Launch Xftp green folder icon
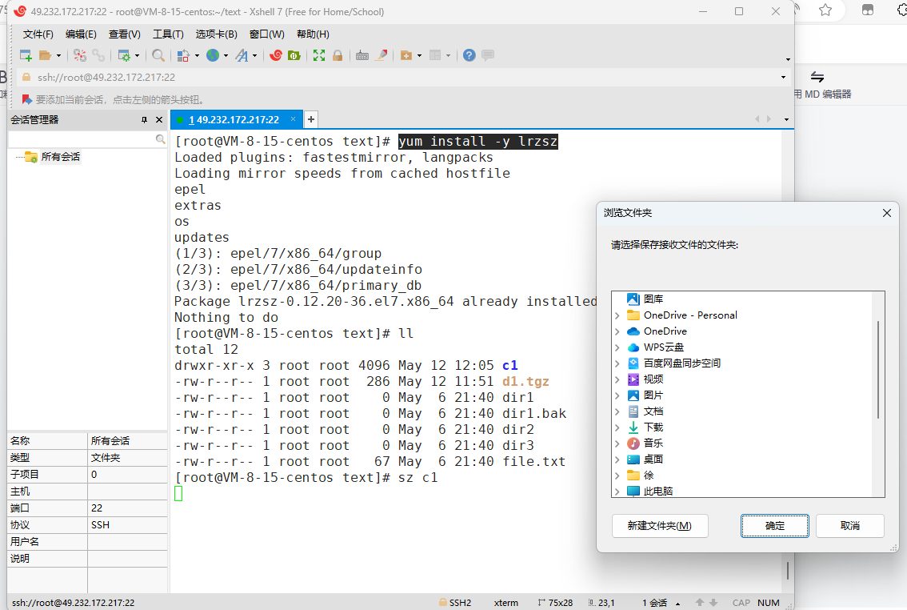The width and height of the screenshot is (907, 610). [x=294, y=55]
